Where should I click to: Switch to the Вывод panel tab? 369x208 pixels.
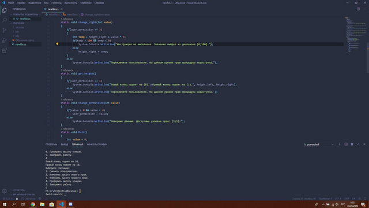tap(65, 144)
